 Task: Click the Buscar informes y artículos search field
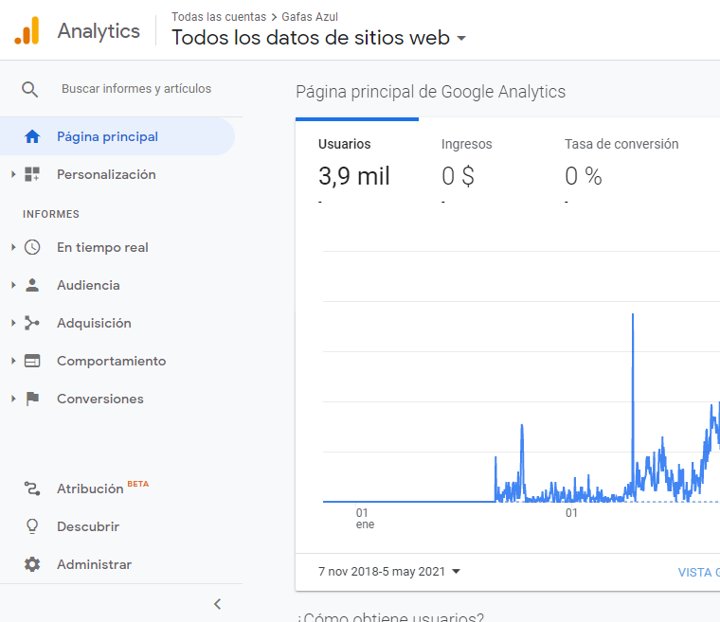coord(136,89)
